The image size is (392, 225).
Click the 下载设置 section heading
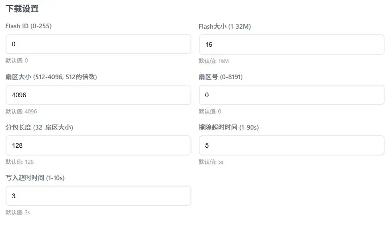pyautogui.click(x=22, y=9)
